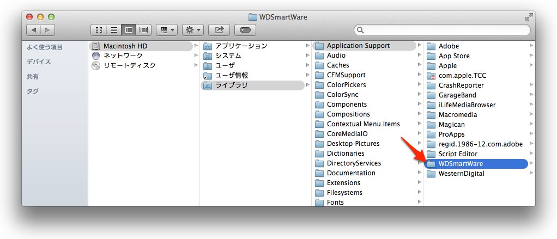Viewport: 557px width, 239px height.
Task: Select the Dictionaries folder
Action: click(x=365, y=154)
